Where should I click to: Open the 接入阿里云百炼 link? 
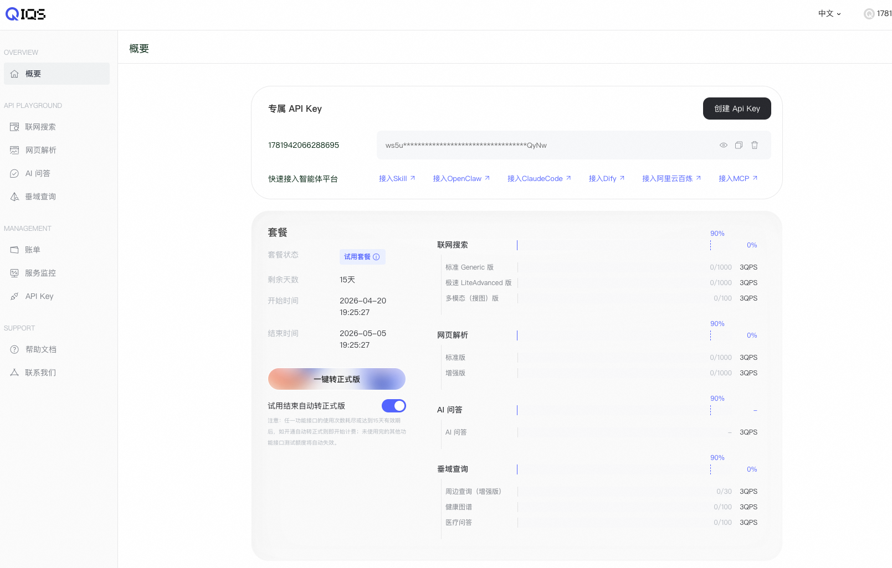point(671,178)
